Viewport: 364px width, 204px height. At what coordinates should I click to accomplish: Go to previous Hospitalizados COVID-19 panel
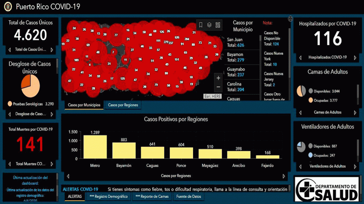(301, 57)
